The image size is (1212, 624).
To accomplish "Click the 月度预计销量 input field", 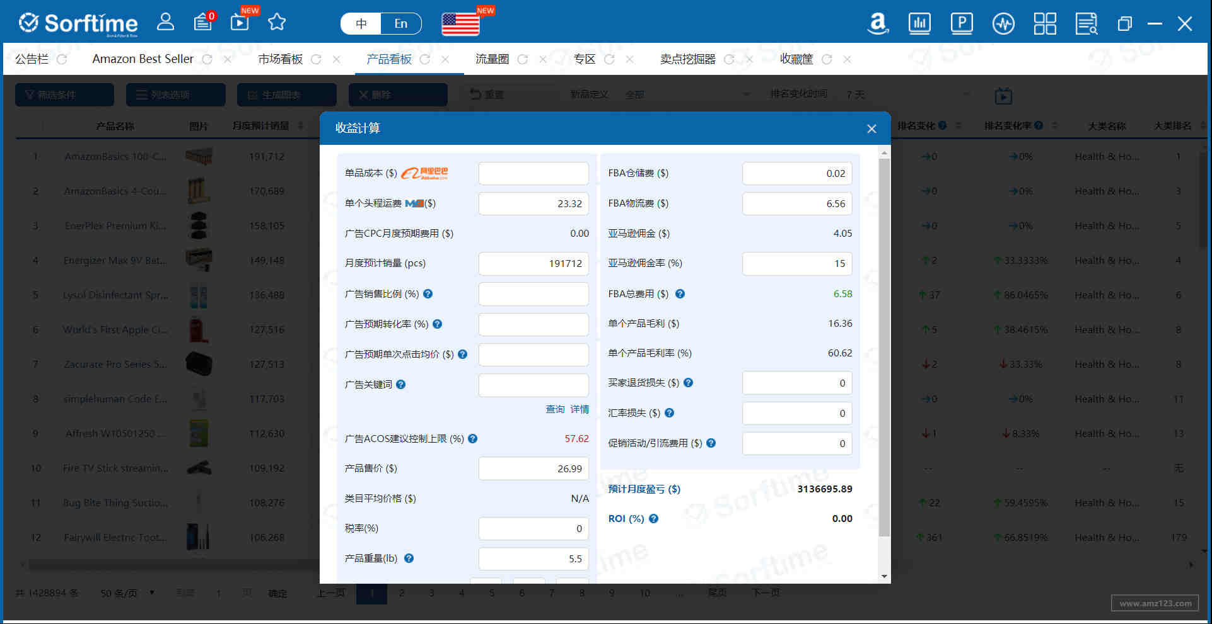I will pyautogui.click(x=533, y=263).
